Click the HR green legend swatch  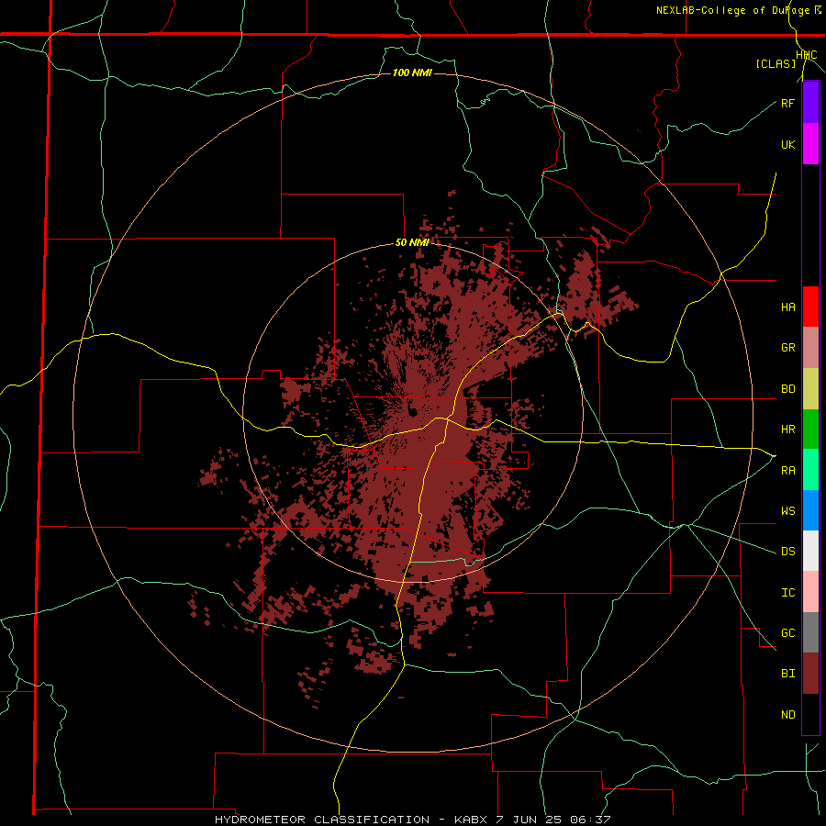tap(810, 429)
